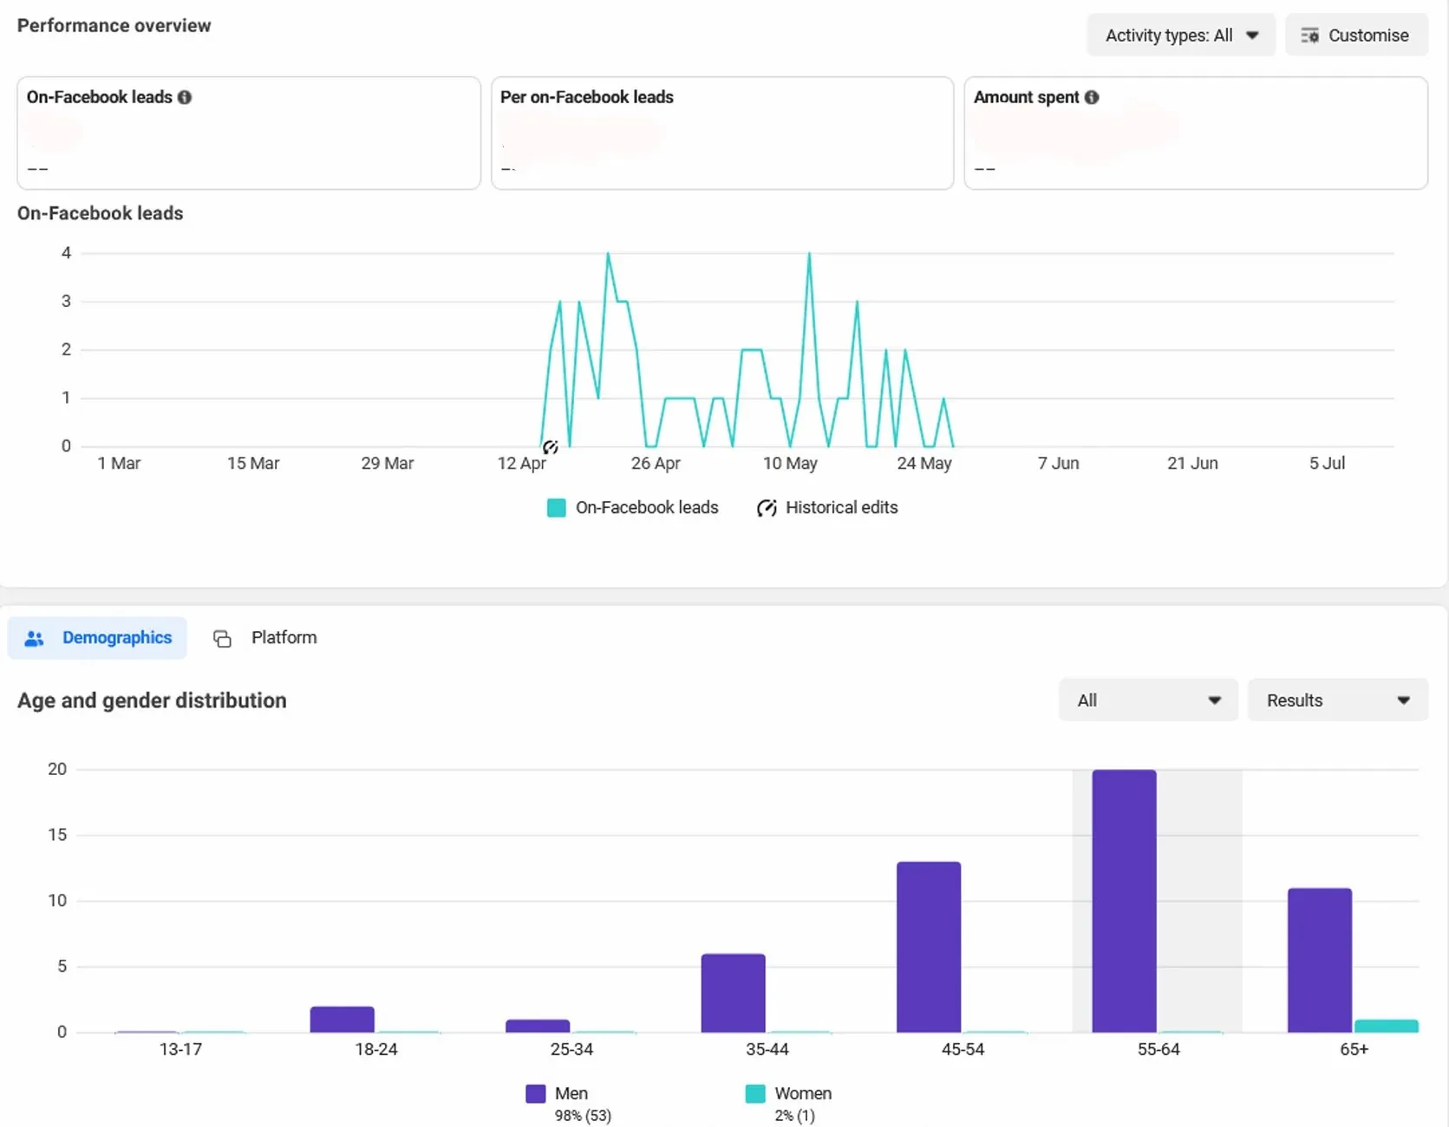1449x1127 pixels.
Task: Click the 55-64 men bar
Action: (1124, 901)
